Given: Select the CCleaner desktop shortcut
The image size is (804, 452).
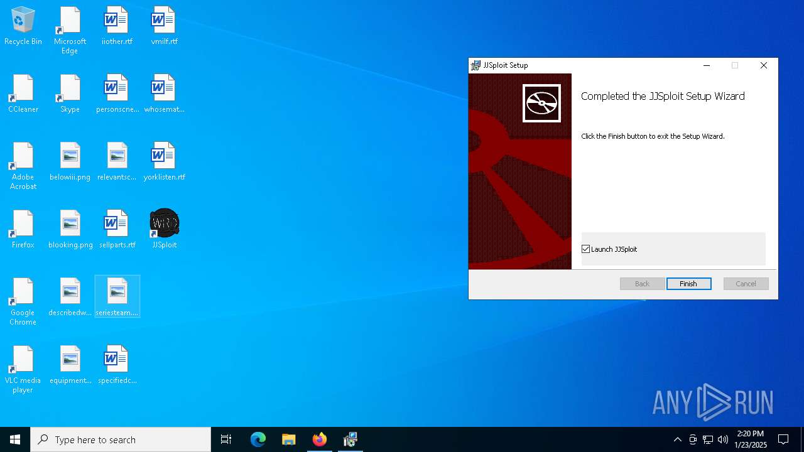Looking at the screenshot, I should (23, 94).
